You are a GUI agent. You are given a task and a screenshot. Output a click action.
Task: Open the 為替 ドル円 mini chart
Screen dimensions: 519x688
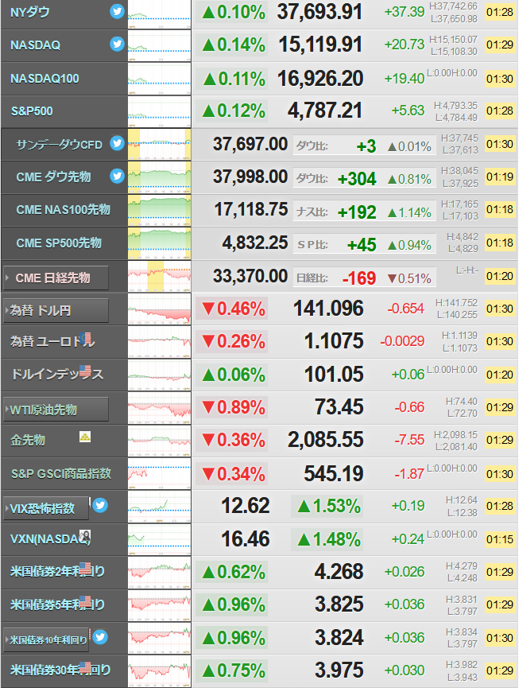[x=160, y=309]
